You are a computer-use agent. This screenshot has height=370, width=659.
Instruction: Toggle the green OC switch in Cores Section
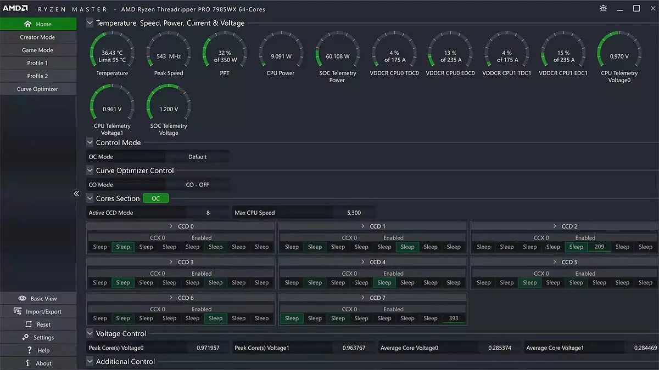point(155,198)
